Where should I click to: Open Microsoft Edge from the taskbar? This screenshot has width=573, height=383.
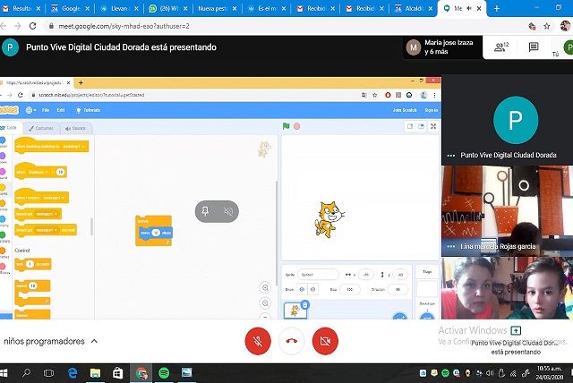pos(73,373)
